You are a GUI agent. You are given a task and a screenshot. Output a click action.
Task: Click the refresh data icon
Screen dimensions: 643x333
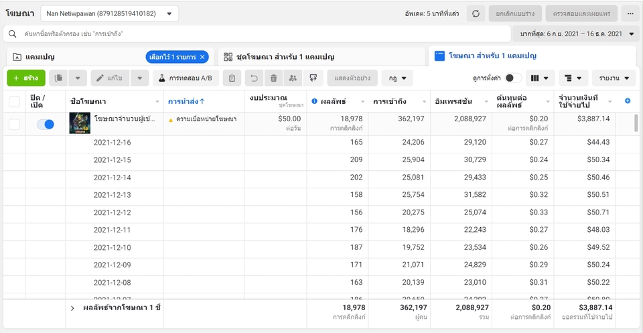(476, 13)
